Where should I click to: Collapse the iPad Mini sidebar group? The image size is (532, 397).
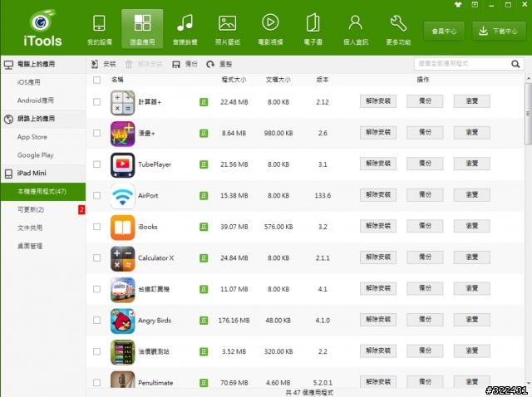(43, 174)
